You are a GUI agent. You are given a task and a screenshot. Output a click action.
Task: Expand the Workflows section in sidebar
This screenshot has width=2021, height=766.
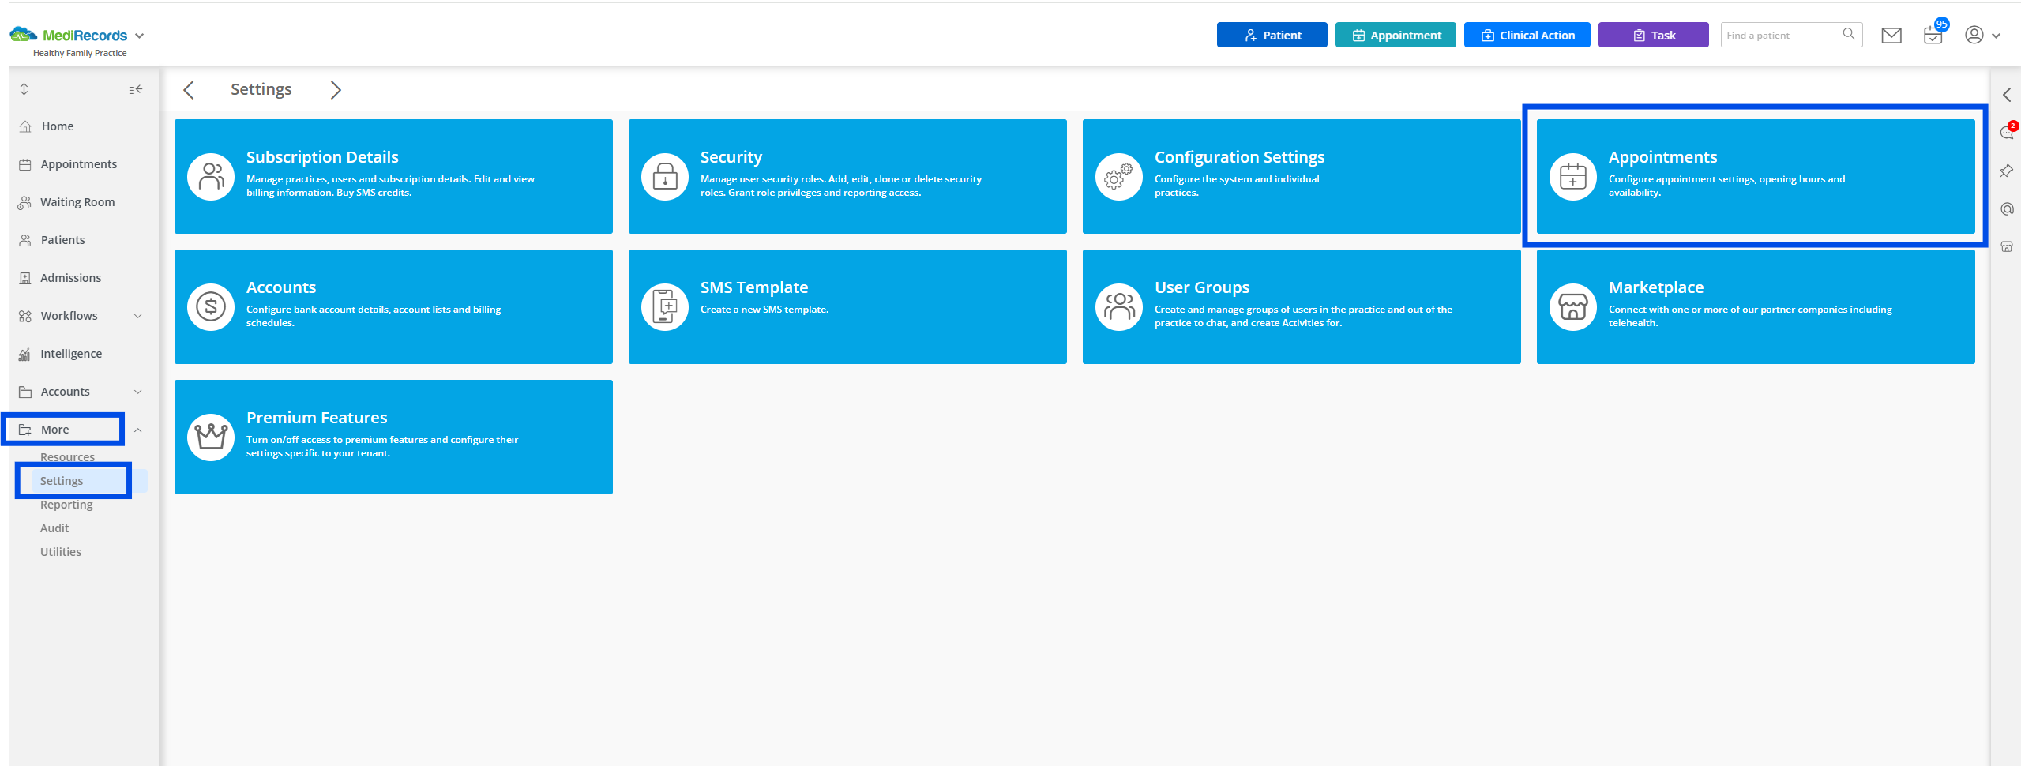(138, 315)
